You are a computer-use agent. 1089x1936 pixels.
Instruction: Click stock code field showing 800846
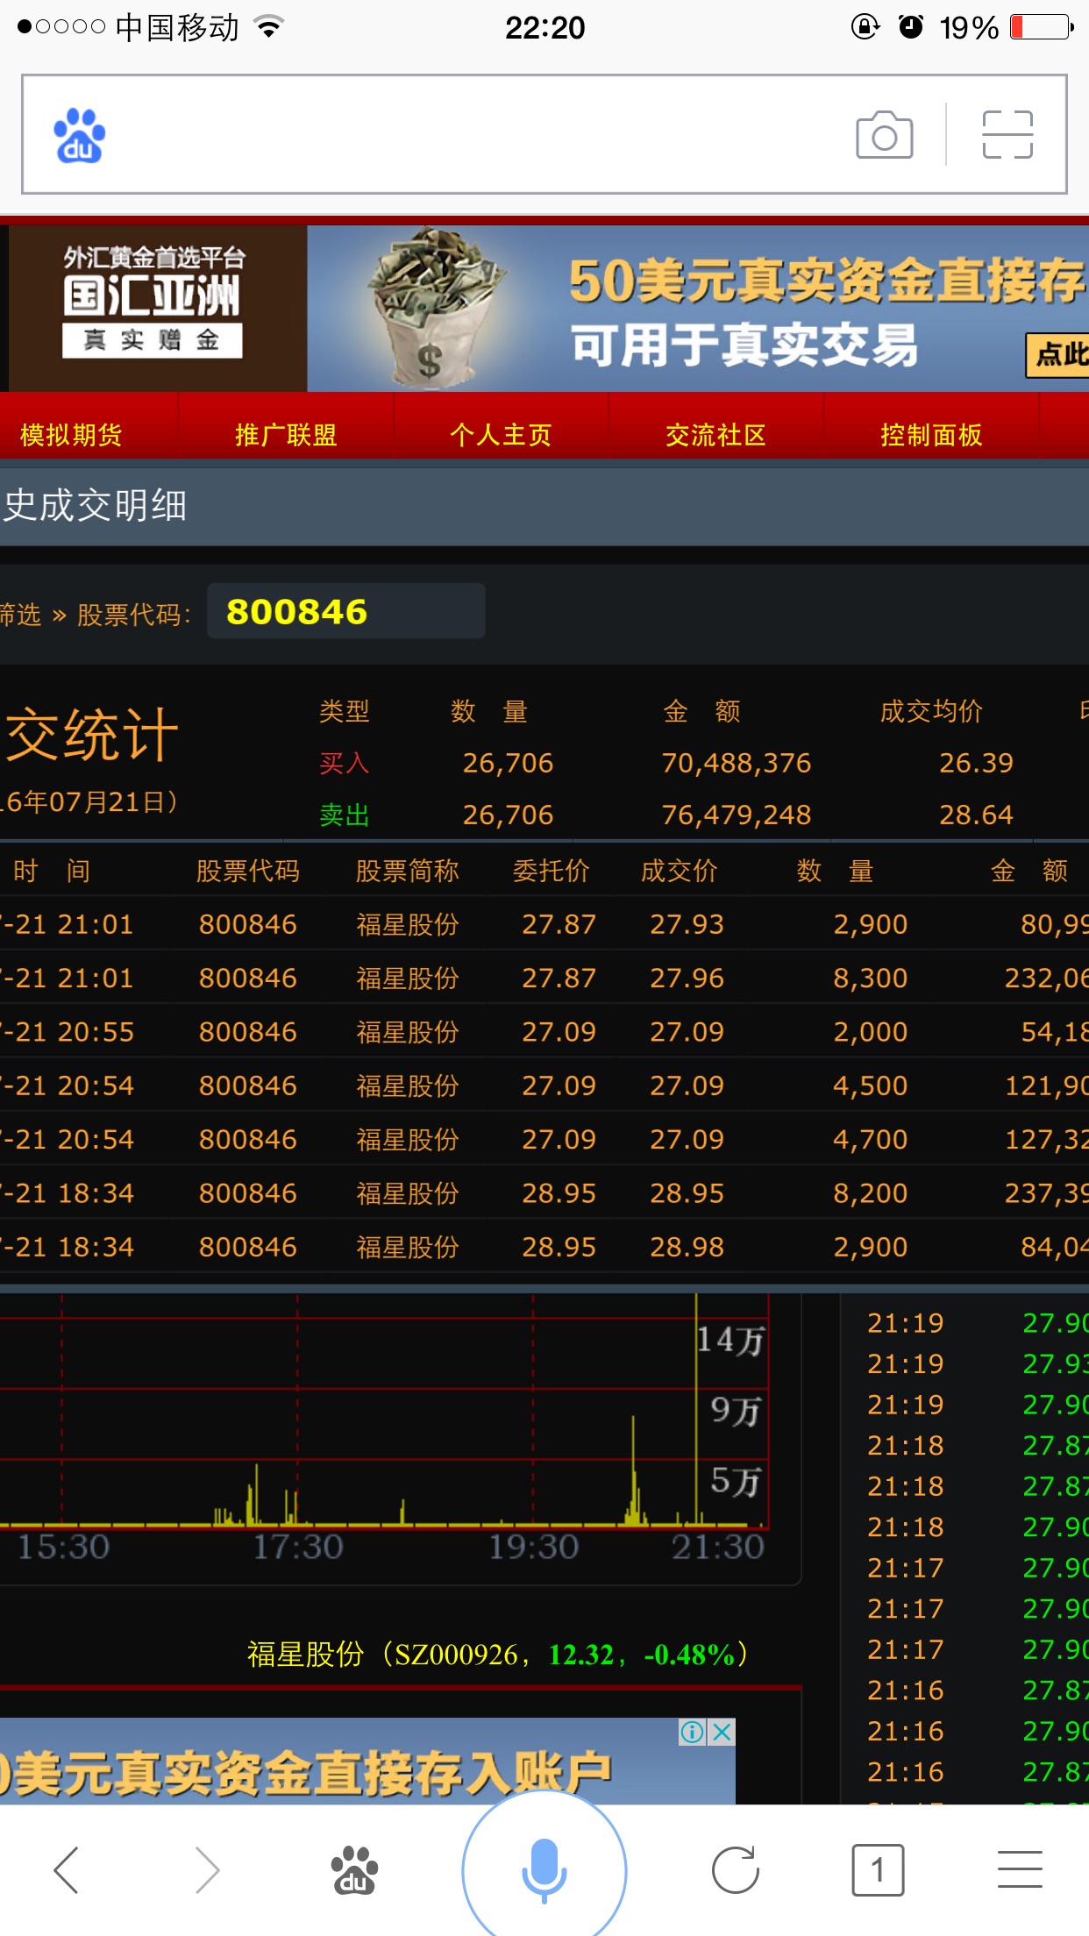(345, 611)
